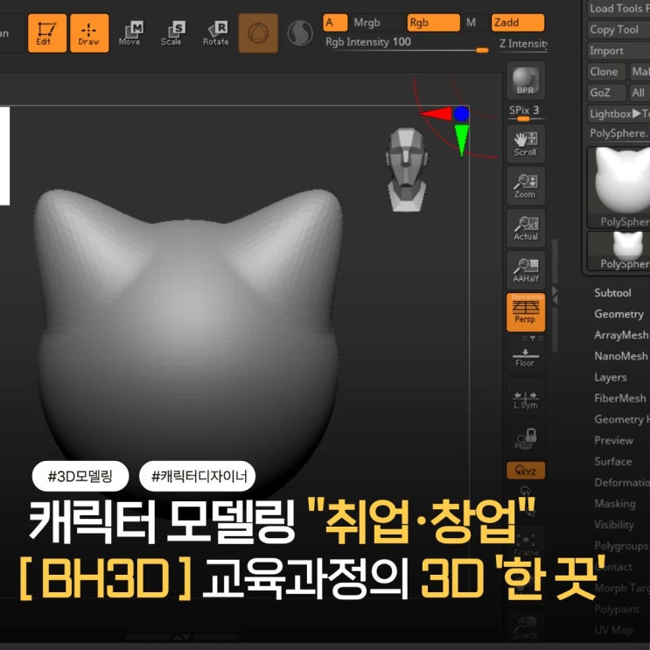Select the large PolySphere cat thumbnail
Viewport: 650px width, 650px height.
click(619, 187)
